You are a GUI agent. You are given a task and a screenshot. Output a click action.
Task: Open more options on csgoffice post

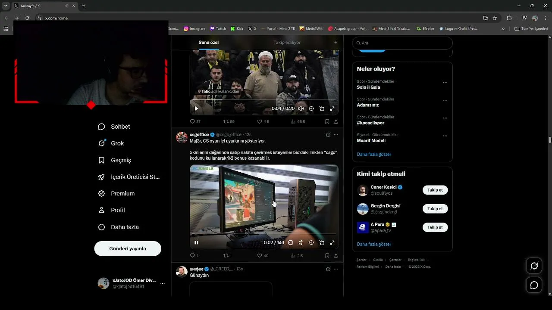click(x=336, y=135)
